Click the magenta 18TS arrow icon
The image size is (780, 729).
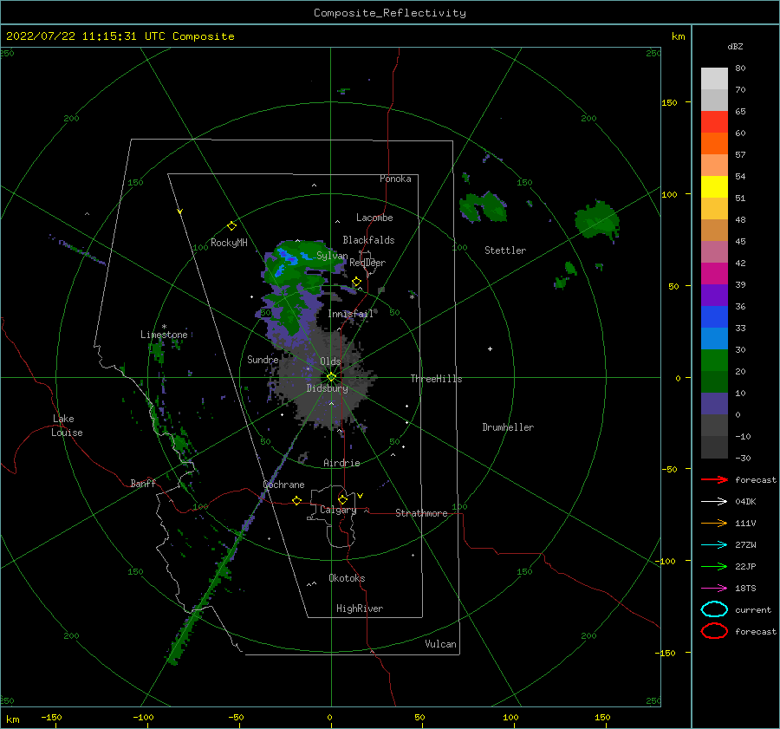pyautogui.click(x=714, y=589)
